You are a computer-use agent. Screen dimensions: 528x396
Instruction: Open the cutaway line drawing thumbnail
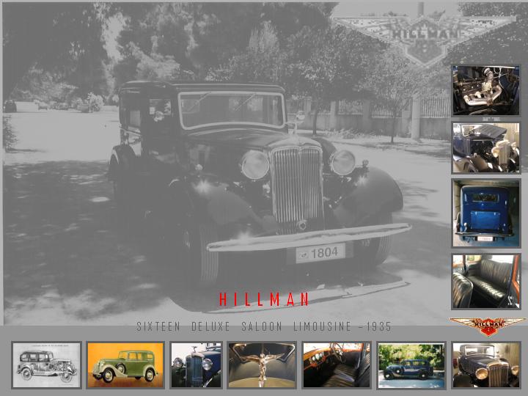(46, 365)
